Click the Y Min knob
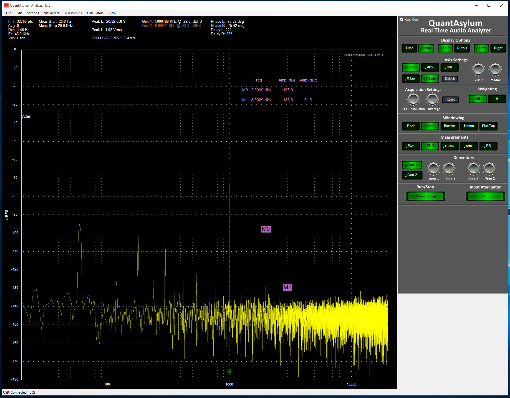This screenshot has width=510, height=398. [478, 70]
